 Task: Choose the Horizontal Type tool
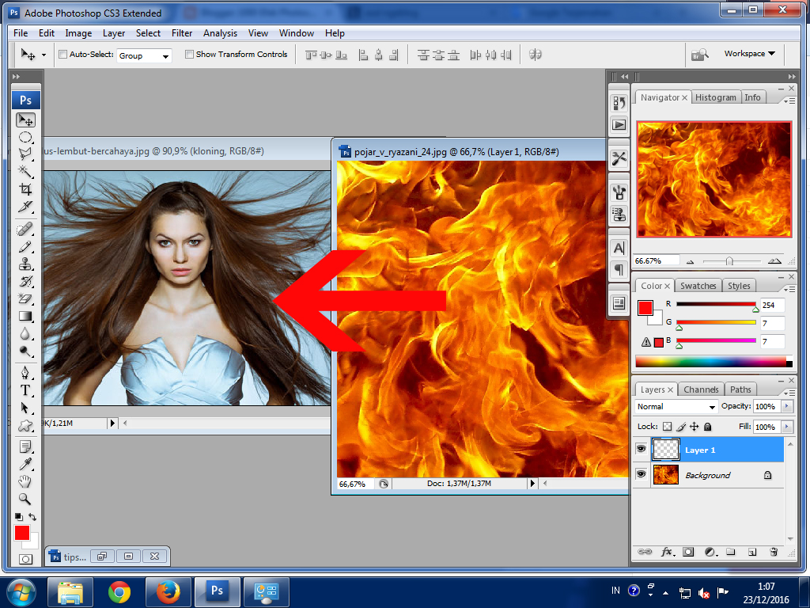(25, 390)
